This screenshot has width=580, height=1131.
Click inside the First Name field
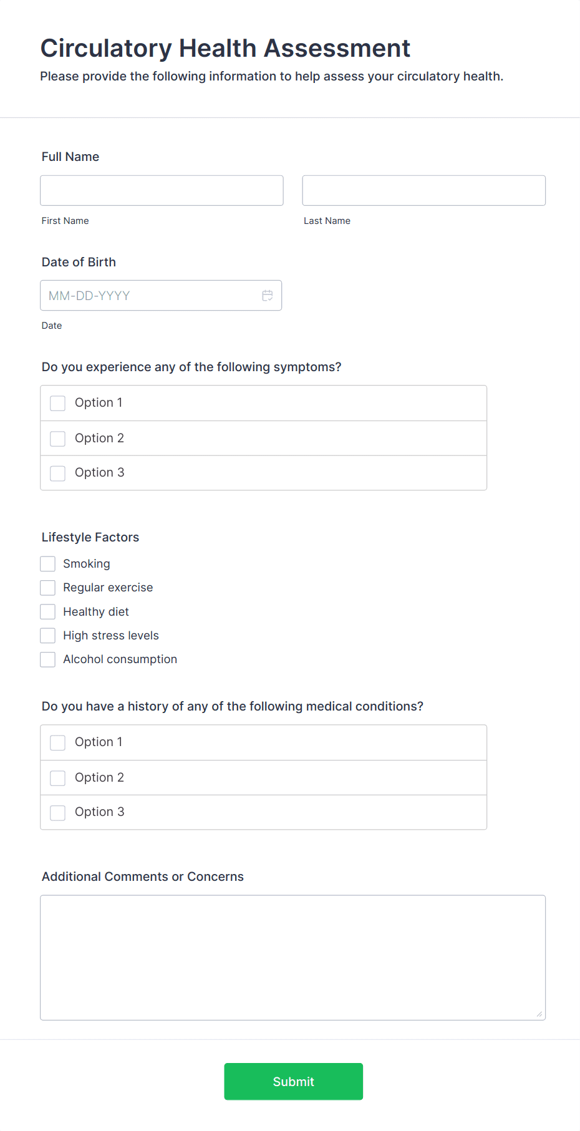click(161, 190)
